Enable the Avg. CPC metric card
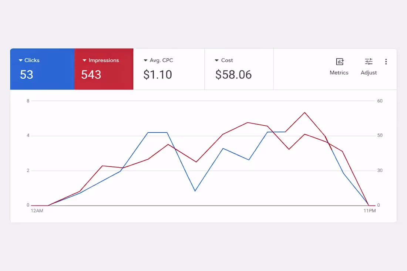Image resolution: width=407 pixels, height=271 pixels. [x=169, y=69]
